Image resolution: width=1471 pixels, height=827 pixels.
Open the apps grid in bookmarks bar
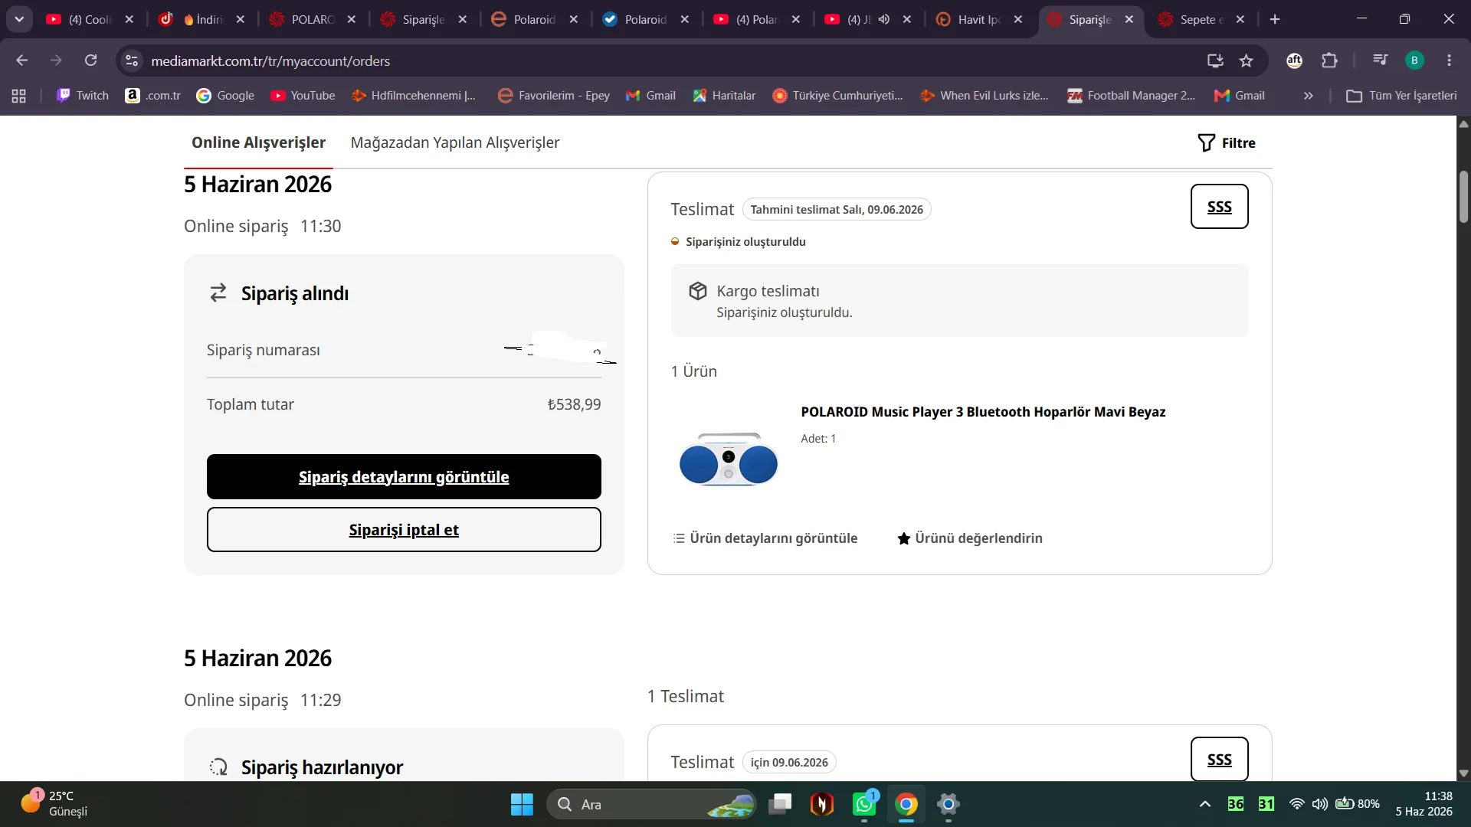point(19,96)
